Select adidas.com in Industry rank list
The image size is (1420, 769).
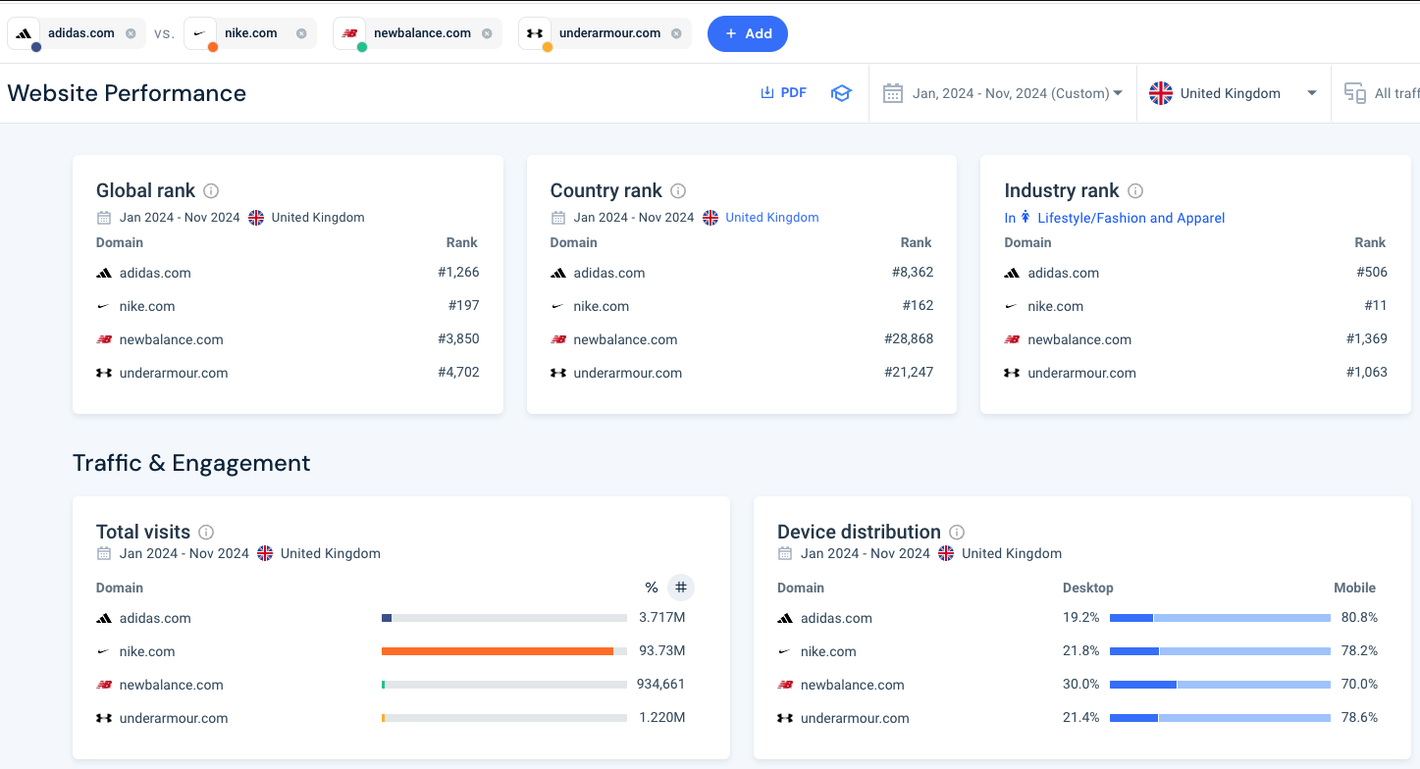tap(1064, 274)
